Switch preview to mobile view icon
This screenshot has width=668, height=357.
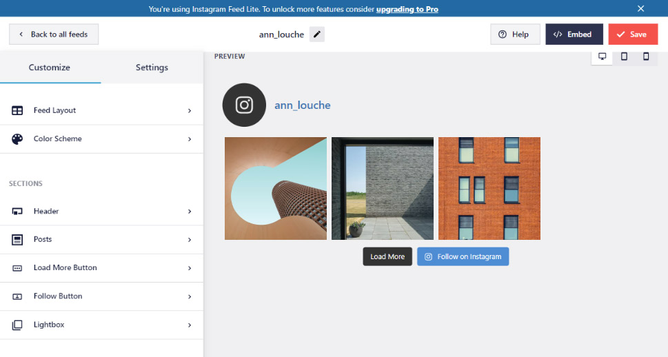pos(646,57)
